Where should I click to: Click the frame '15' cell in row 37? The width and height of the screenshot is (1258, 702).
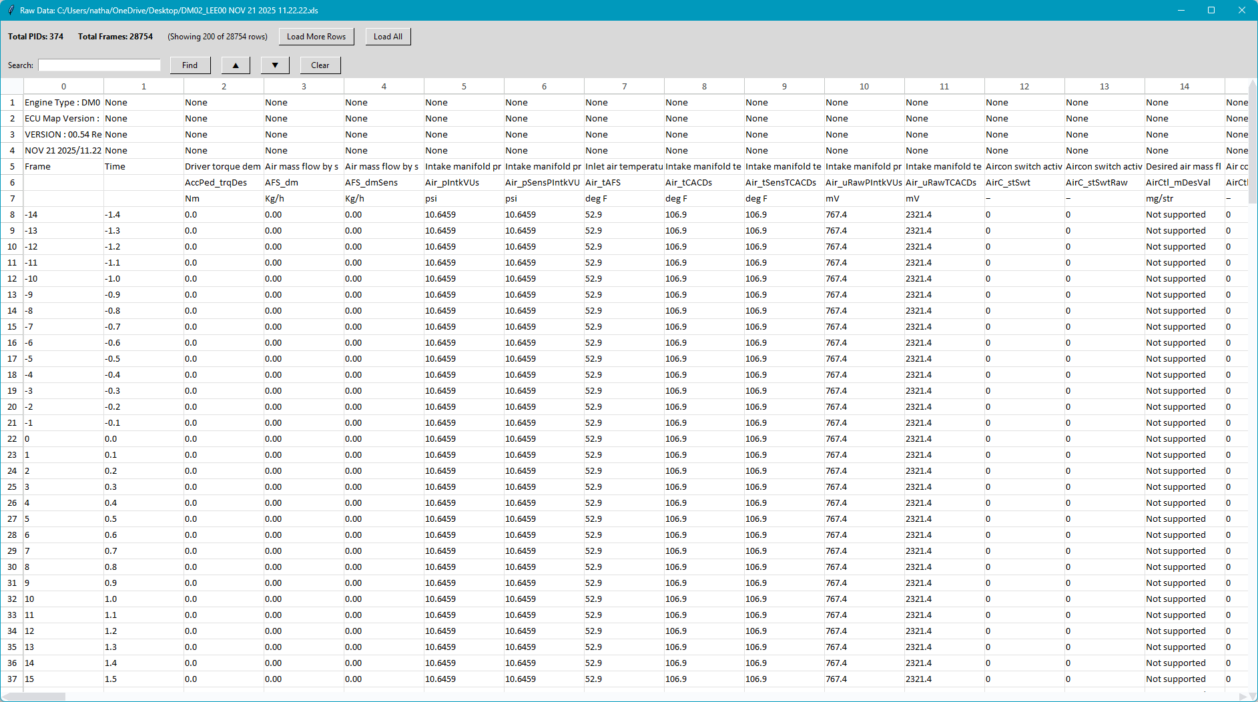point(63,679)
